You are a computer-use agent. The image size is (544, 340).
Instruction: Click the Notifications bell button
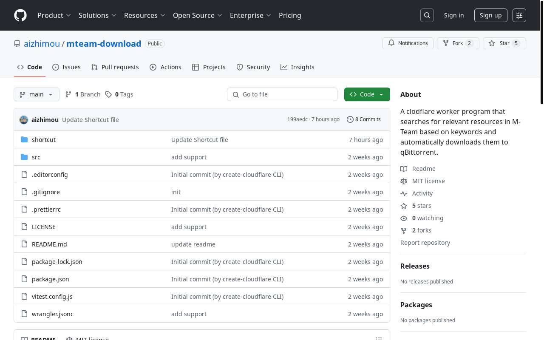(408, 43)
